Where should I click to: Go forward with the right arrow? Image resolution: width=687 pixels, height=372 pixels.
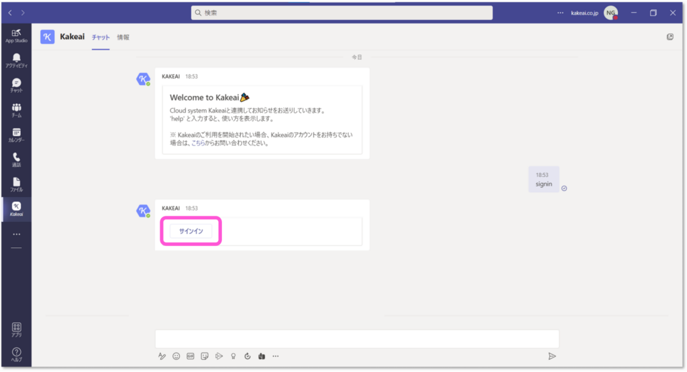tap(23, 13)
